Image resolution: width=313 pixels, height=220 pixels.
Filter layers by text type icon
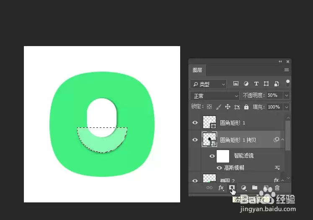tap(256, 84)
